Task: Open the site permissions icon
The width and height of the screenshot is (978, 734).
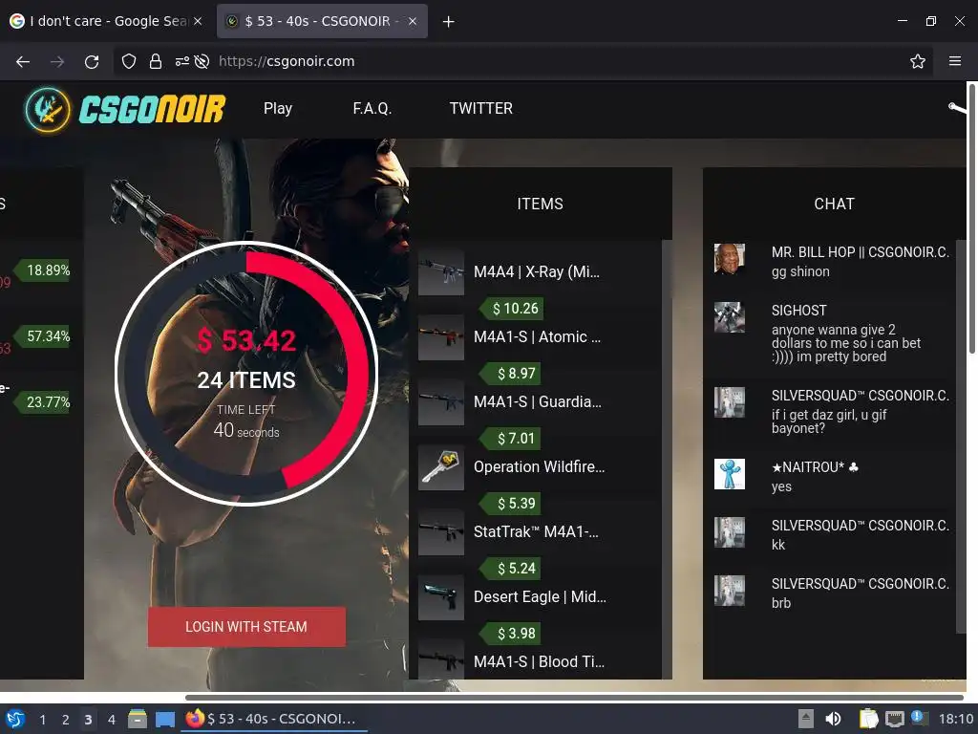Action: [182, 61]
